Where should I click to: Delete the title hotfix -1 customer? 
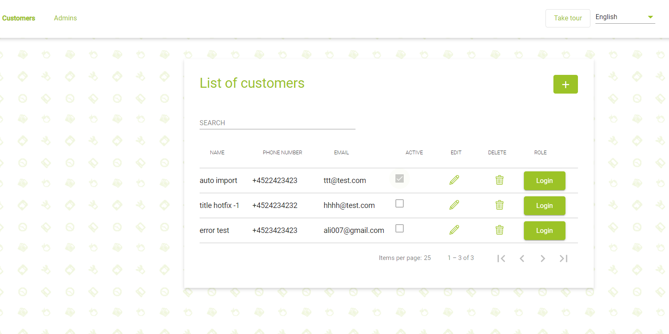coord(499,205)
